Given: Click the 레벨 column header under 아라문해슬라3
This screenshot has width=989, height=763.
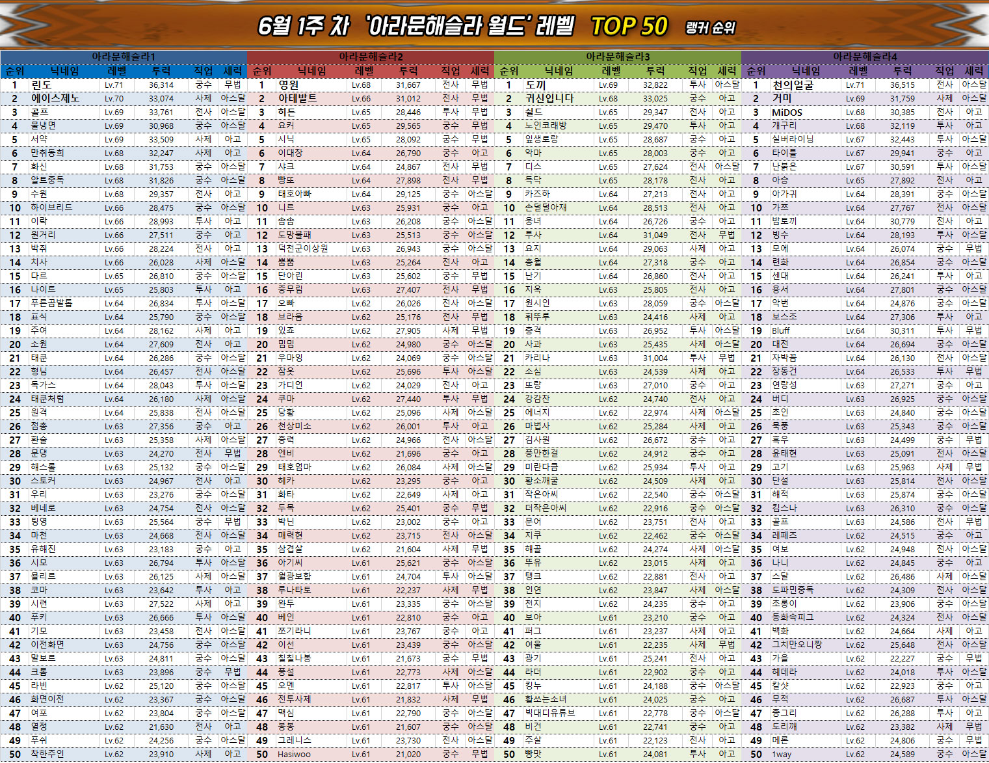Looking at the screenshot, I should click(611, 71).
